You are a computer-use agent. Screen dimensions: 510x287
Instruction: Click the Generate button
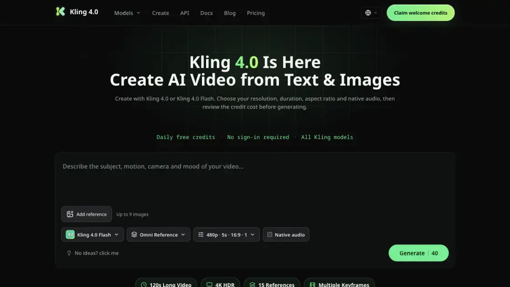coord(419,253)
